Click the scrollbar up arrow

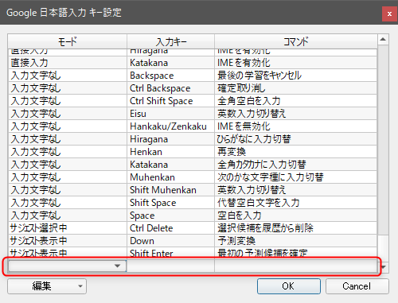click(x=383, y=40)
